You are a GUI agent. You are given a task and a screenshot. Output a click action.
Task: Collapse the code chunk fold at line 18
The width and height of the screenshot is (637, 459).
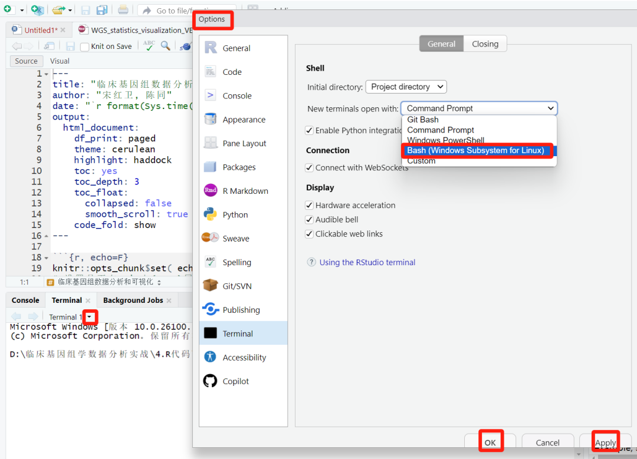[x=47, y=257]
